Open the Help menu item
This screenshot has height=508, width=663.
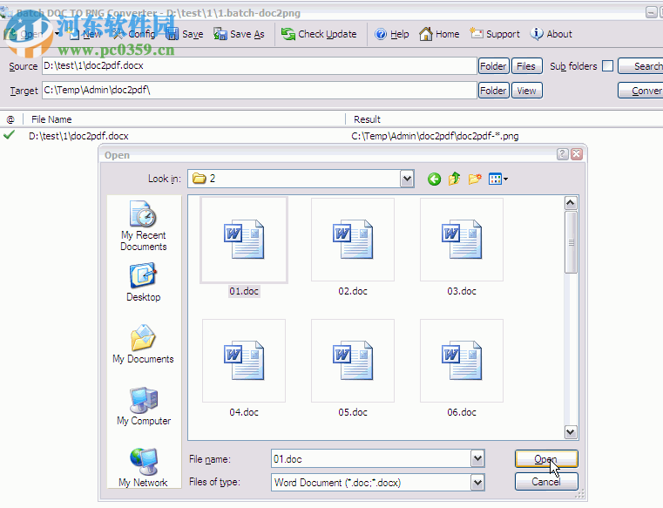click(x=392, y=34)
